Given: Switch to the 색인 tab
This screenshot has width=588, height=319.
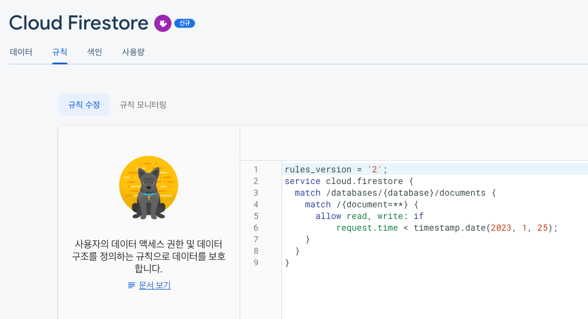Looking at the screenshot, I should 95,52.
